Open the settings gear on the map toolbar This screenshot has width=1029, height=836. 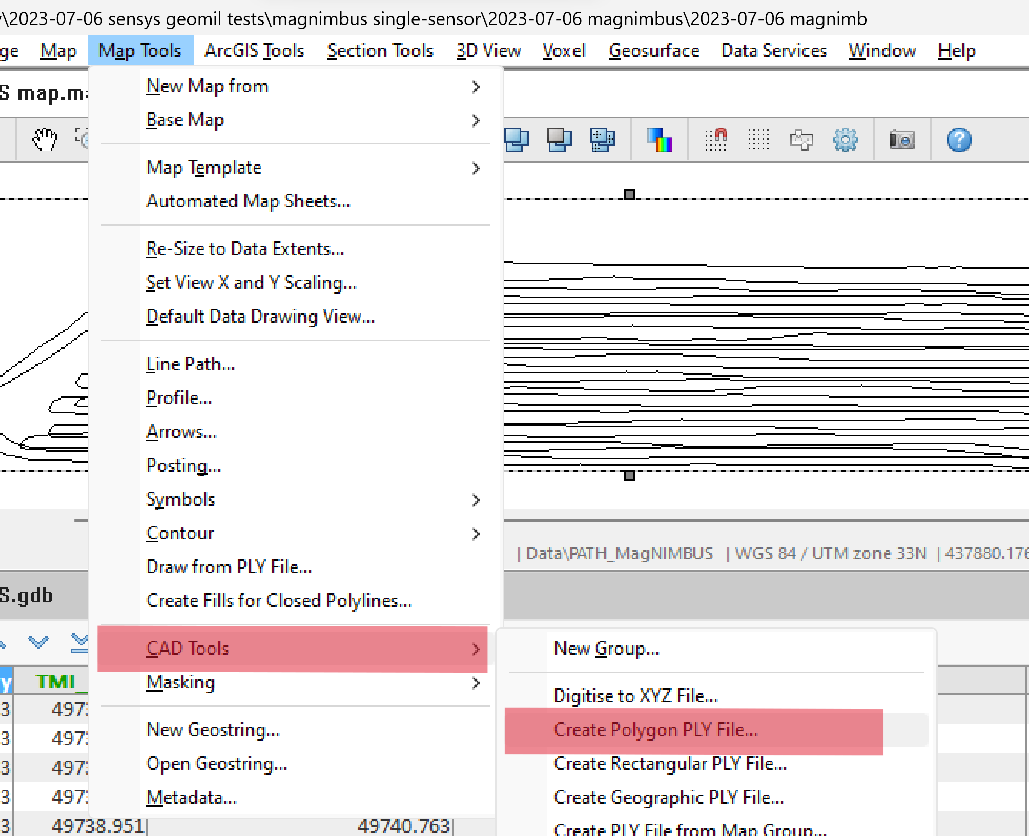[845, 139]
